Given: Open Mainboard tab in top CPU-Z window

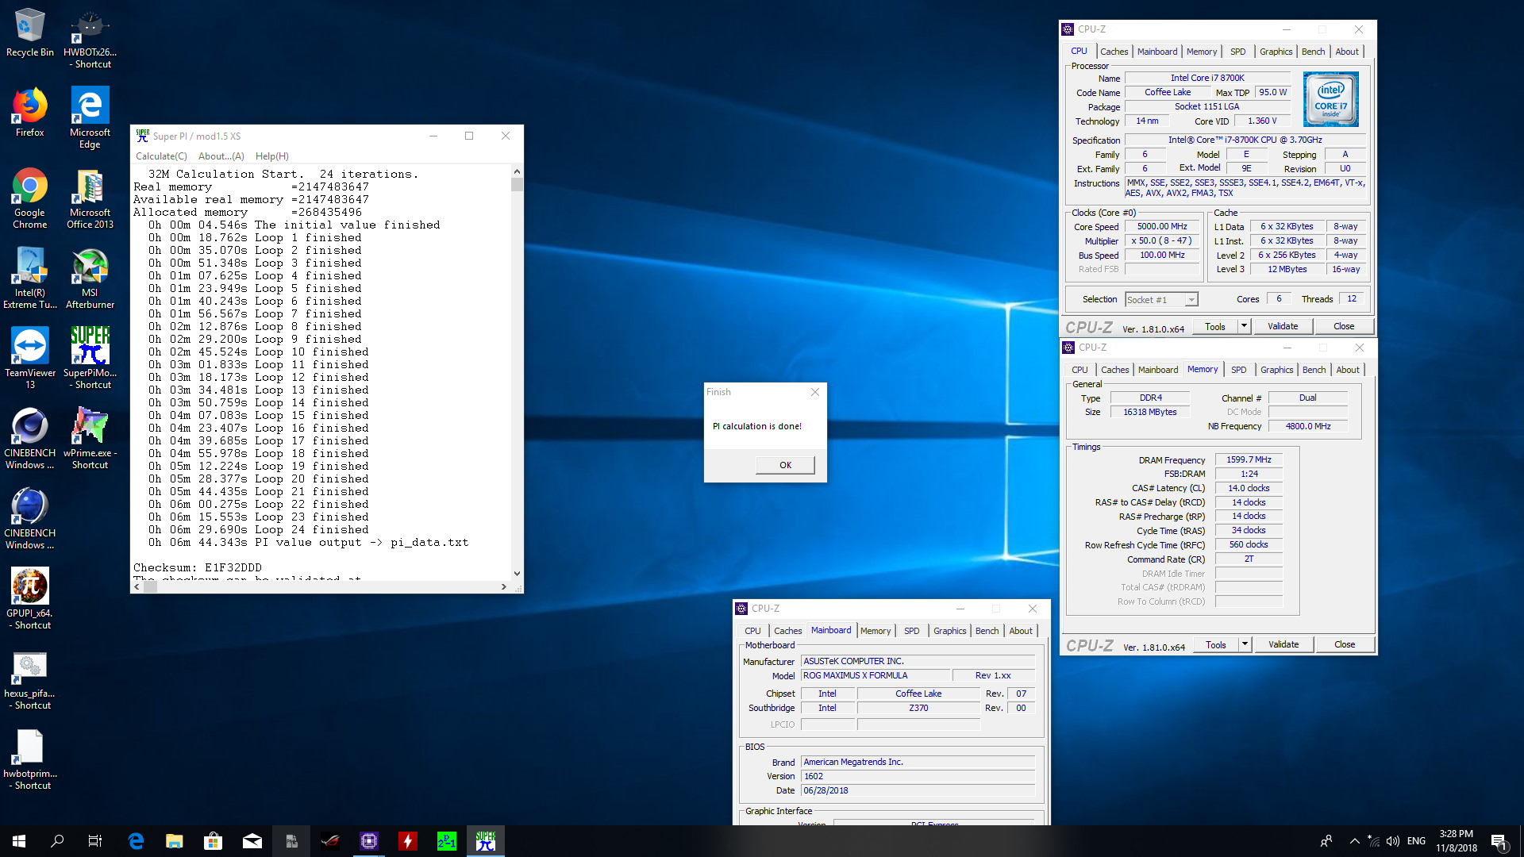Looking at the screenshot, I should 1156,52.
